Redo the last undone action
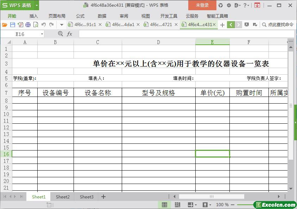The width and height of the screenshot is (297, 209). coord(51,25)
